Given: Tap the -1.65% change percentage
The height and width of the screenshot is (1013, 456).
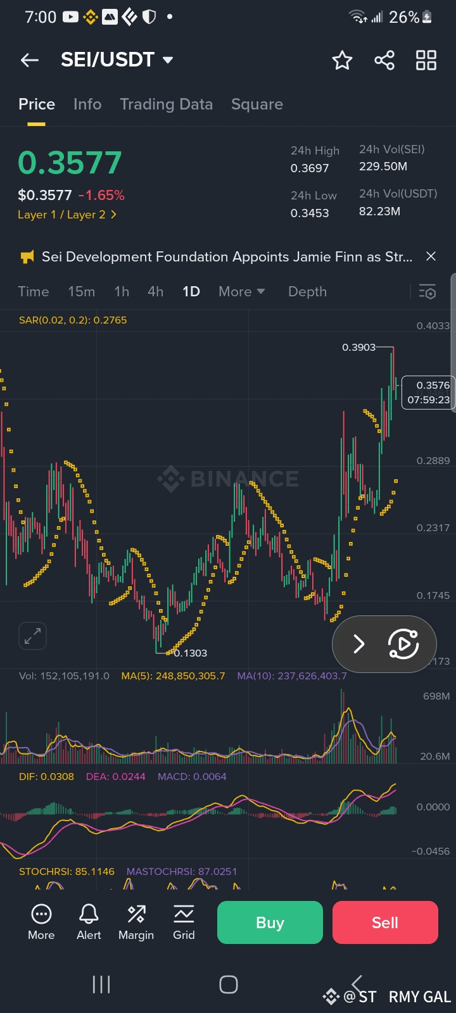Looking at the screenshot, I should point(101,195).
